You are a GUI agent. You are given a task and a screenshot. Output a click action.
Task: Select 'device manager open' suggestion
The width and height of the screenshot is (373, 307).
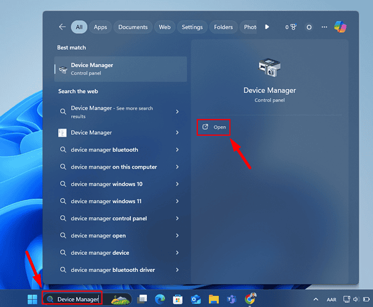98,236
